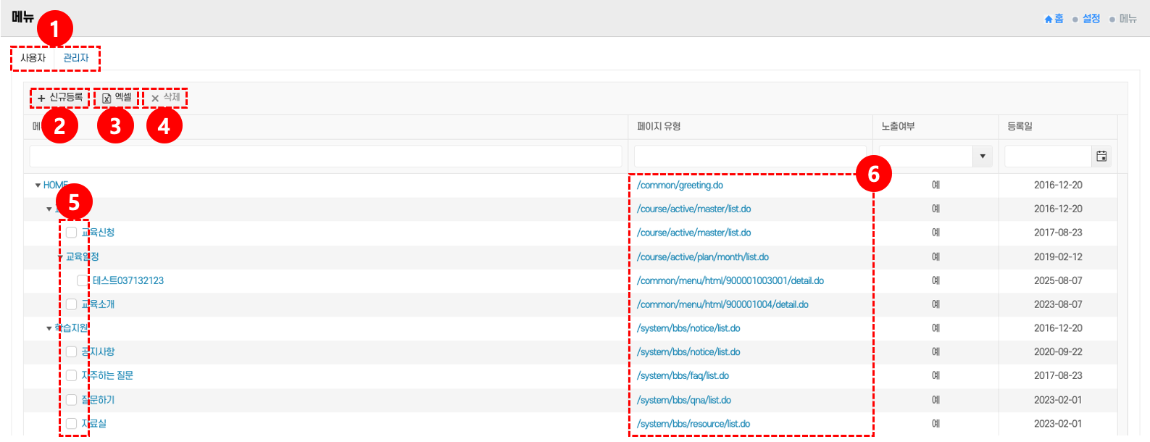Collapse the 학습지원 tree node
The image size is (1150, 442).
[x=49, y=328]
